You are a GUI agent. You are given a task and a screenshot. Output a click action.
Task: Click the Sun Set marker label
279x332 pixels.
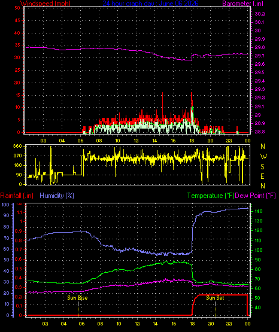[215, 298]
